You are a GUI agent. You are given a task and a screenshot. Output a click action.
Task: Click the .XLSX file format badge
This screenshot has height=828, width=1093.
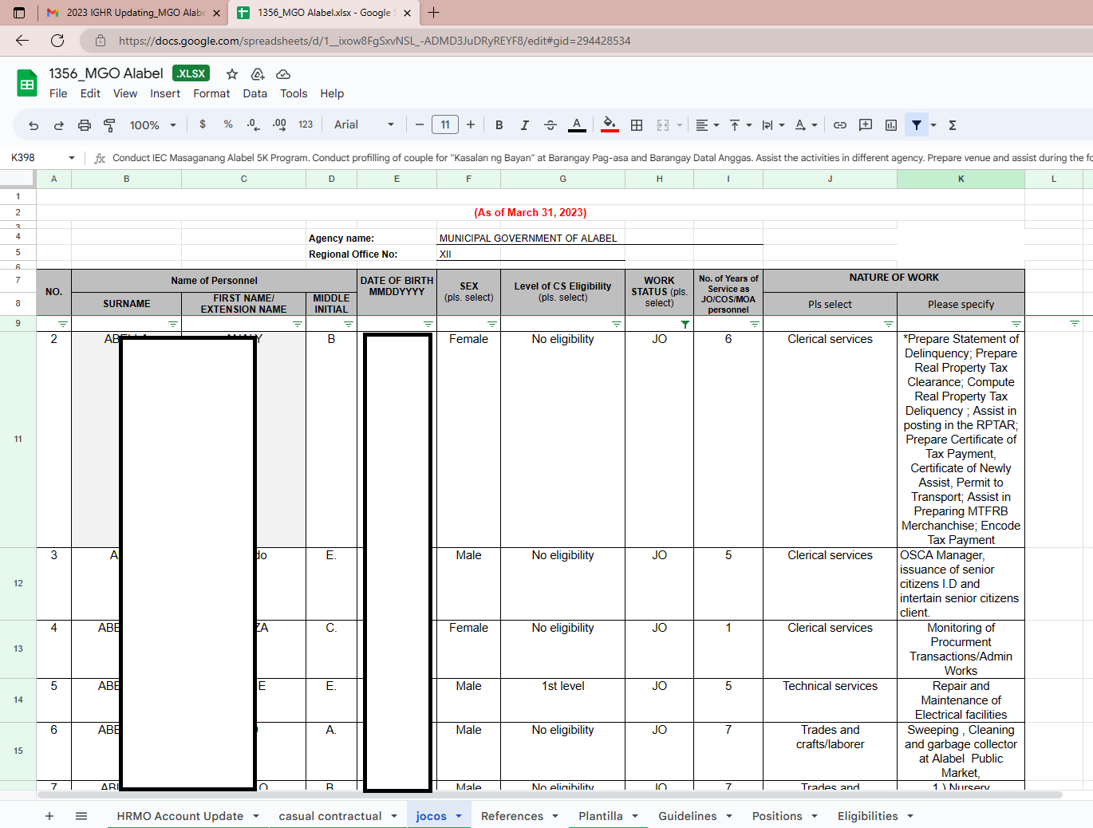[191, 73]
